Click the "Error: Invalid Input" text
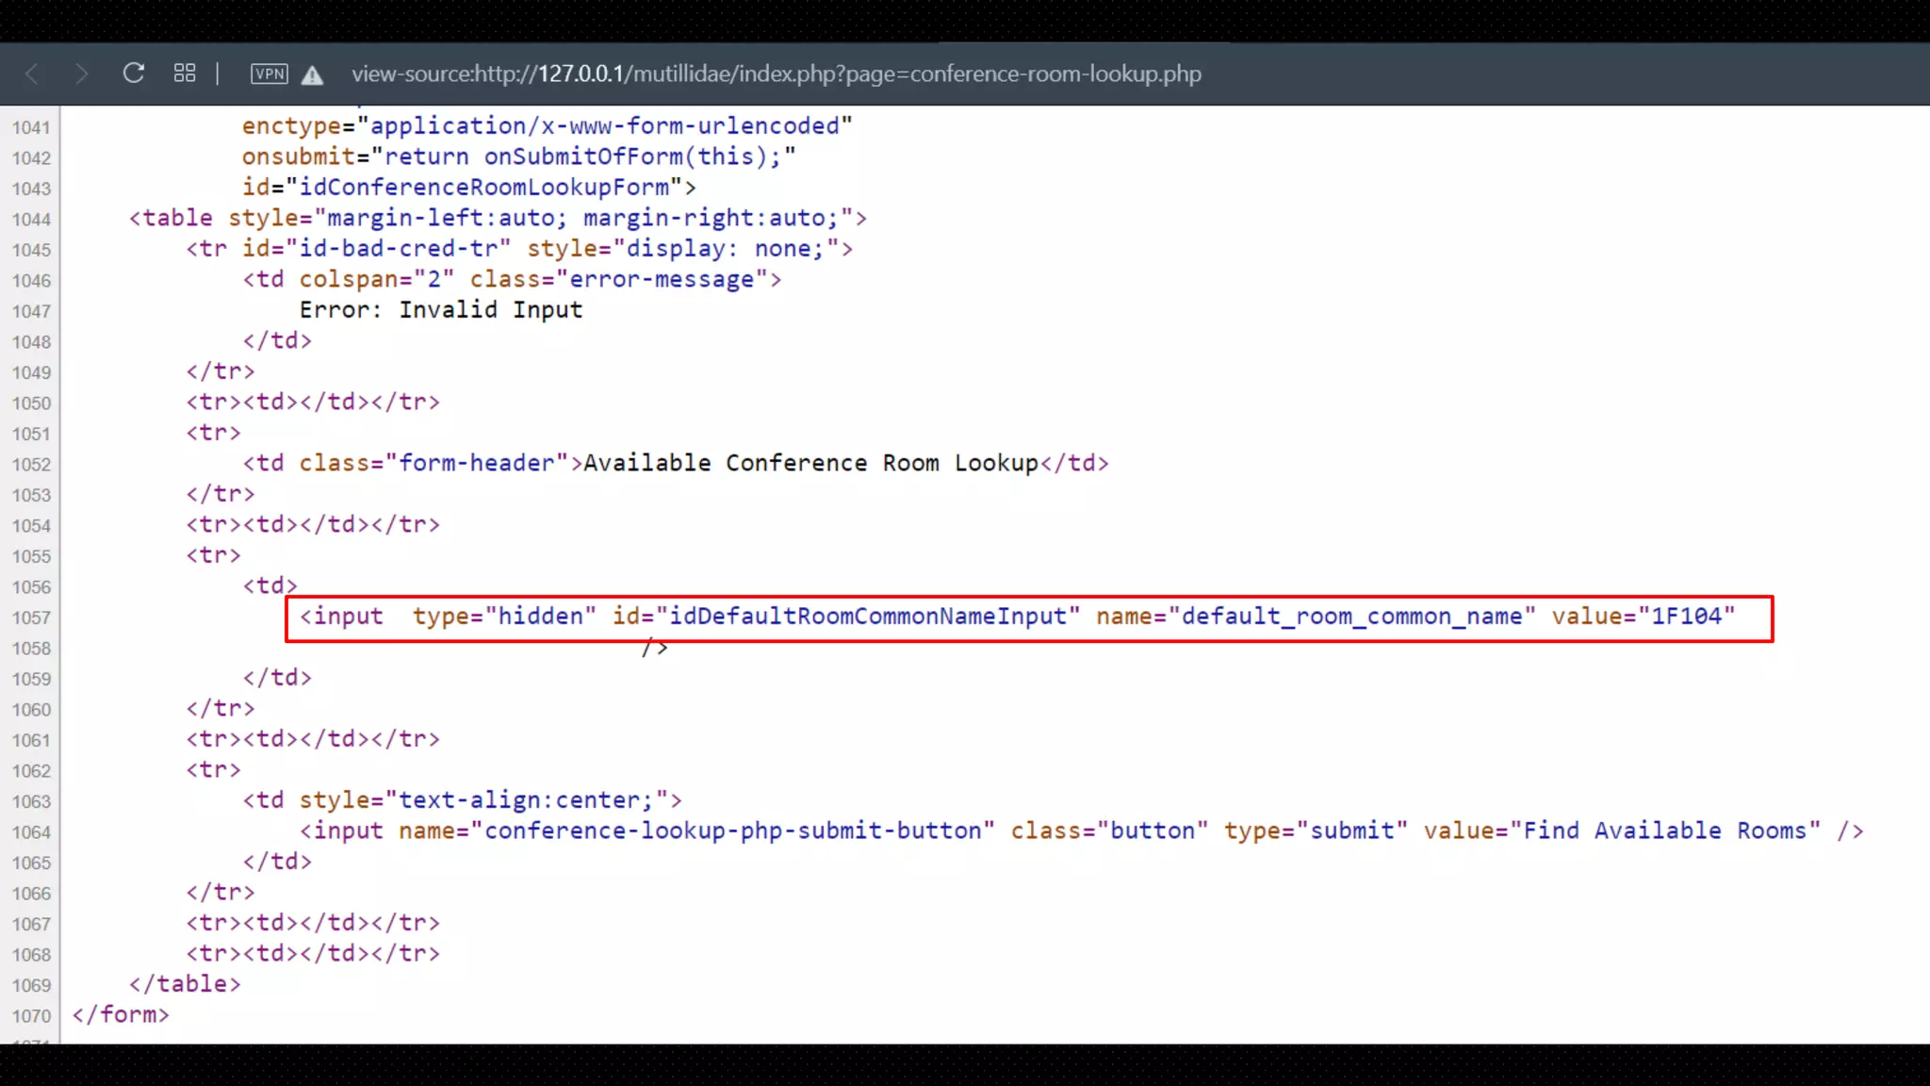 point(440,310)
